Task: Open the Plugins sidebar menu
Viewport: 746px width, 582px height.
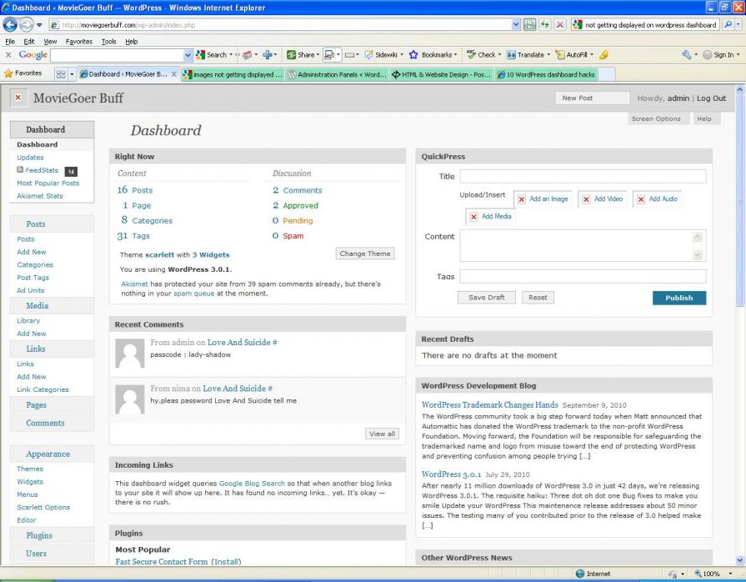Action: pyautogui.click(x=39, y=535)
